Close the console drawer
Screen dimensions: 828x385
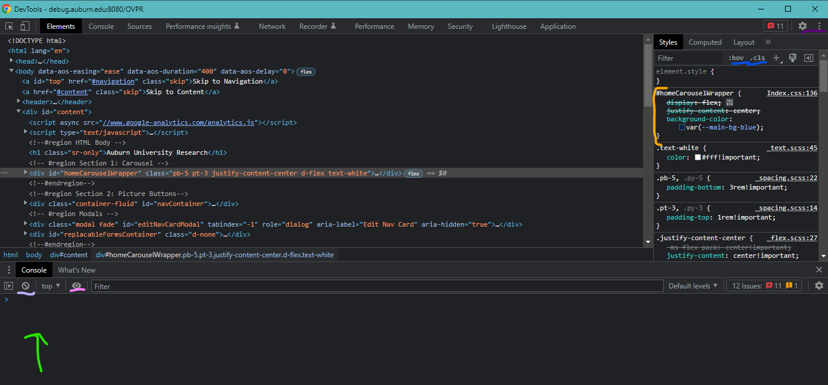coord(819,270)
